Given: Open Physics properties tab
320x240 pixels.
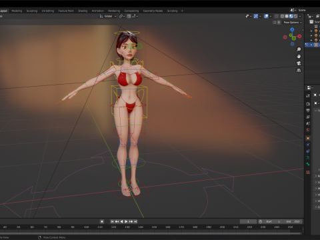Looking at the screenshot, I should tap(308, 145).
